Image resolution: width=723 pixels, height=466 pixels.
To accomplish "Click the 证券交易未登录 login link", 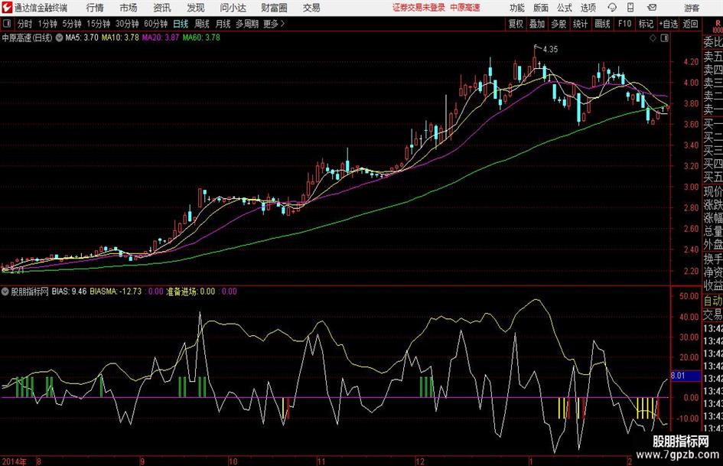I will tap(418, 8).
